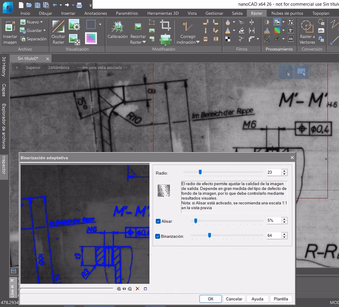This screenshot has height=307, width=339.
Task: Toggle the Binarización checkbox
Action: point(158,236)
